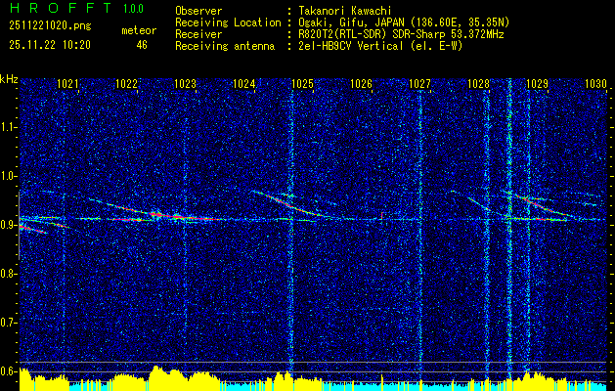Screen dimensions: 615x391
Task: Click the 0.7 frequency axis label
Action: click(x=8, y=323)
